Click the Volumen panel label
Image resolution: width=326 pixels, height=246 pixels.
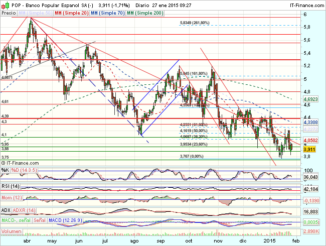[12, 231]
